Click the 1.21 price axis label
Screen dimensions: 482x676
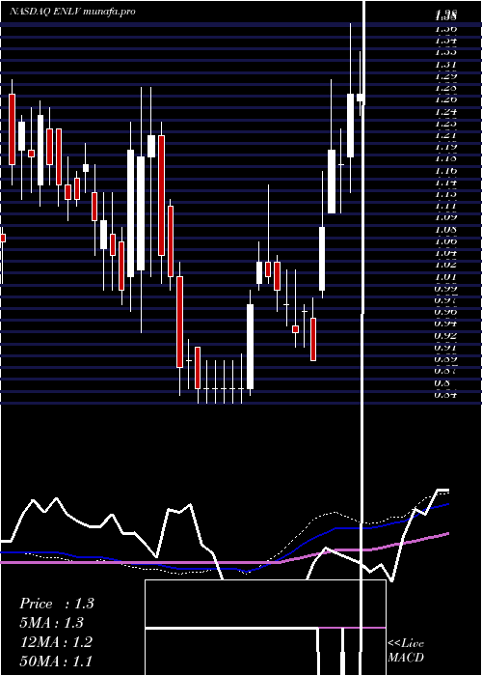[445, 135]
